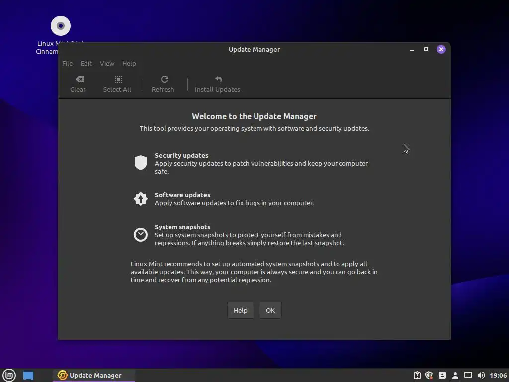Click the Linux Mint disc desktop icon
This screenshot has width=509, height=382.
pos(60,26)
